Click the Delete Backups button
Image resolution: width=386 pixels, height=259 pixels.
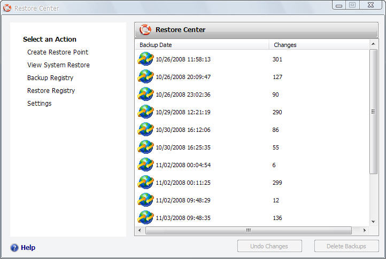346,246
